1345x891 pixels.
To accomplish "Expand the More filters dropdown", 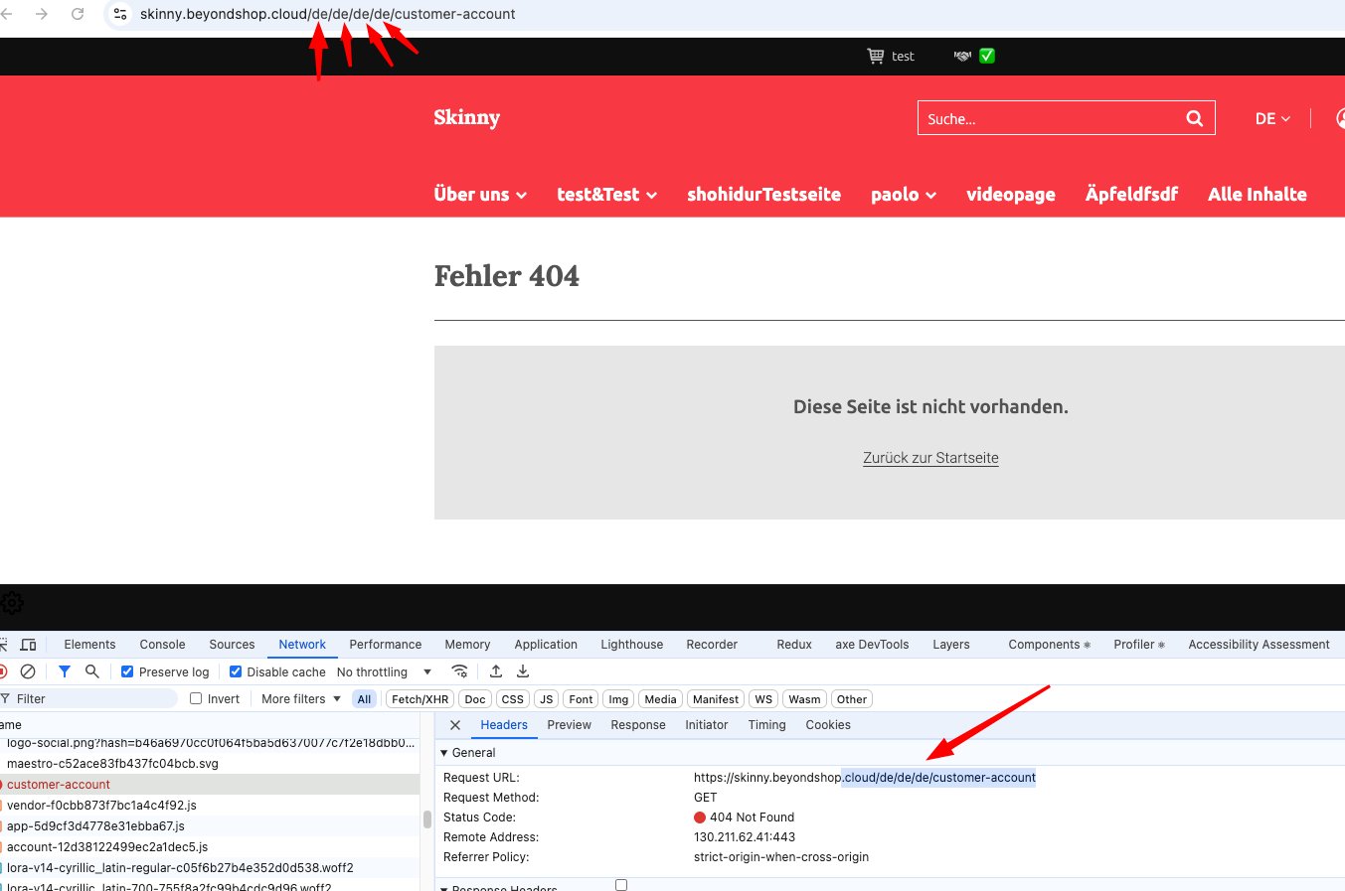I will point(300,698).
